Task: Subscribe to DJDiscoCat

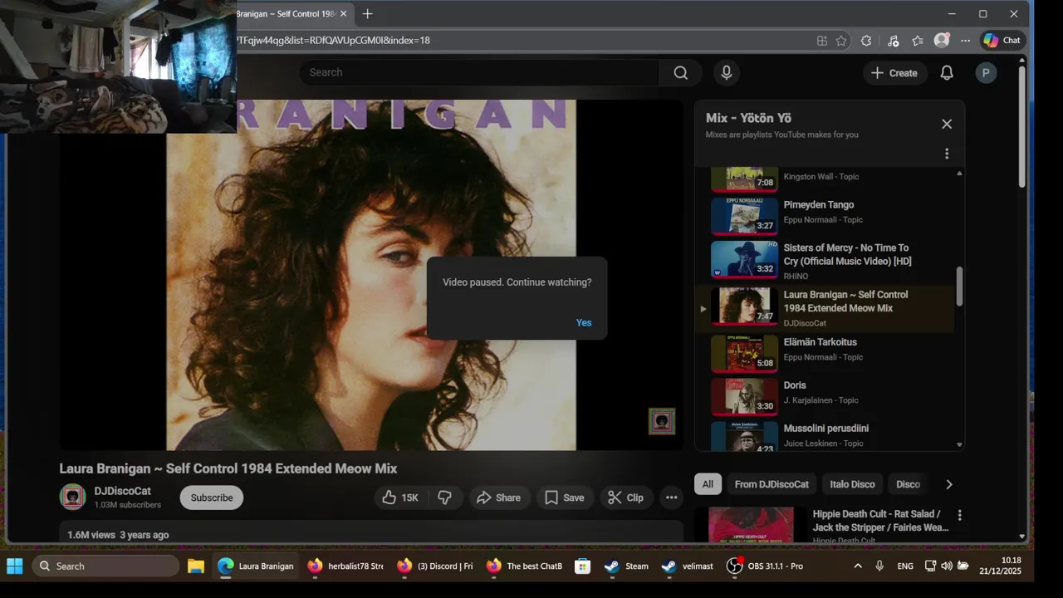Action: 212,498
